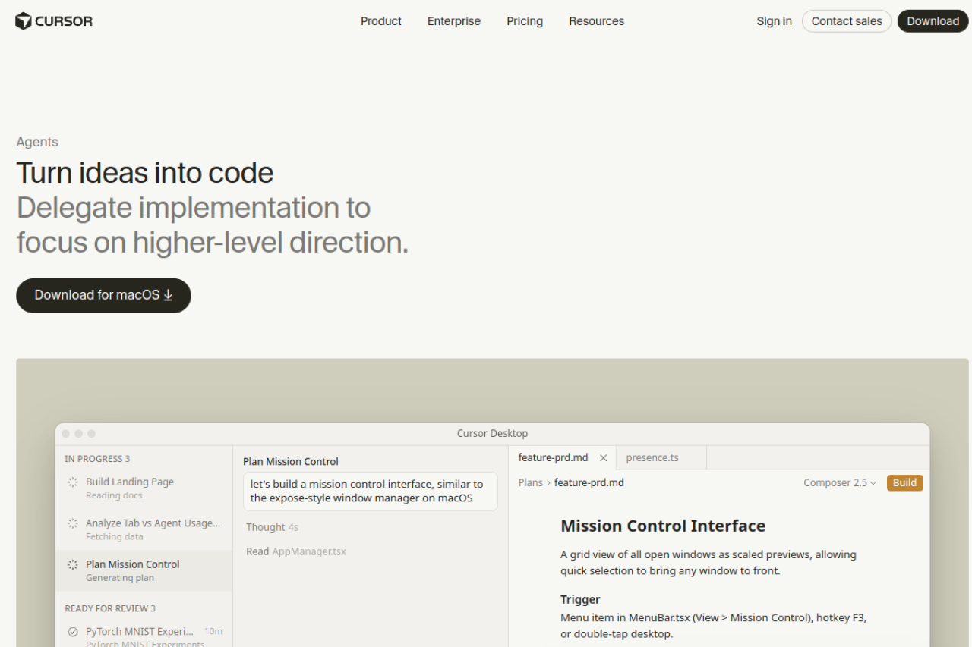Viewport: 972px width, 647px height.
Task: Switch to the presence.ts tab
Action: (x=661, y=457)
